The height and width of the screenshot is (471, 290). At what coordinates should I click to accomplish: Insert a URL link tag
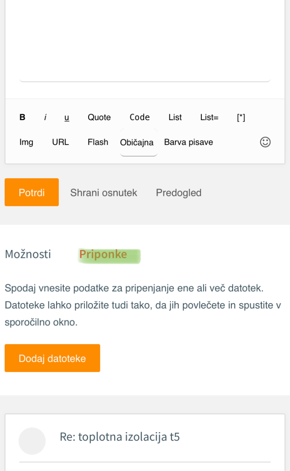[x=60, y=142]
